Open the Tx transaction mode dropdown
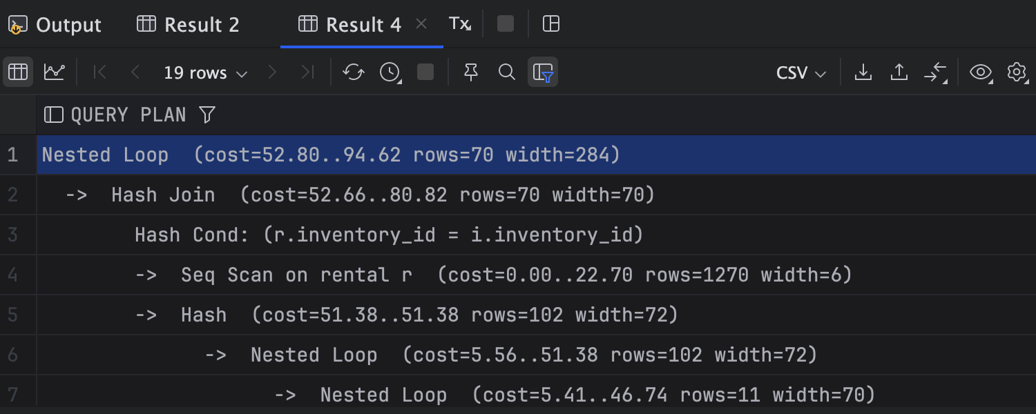This screenshot has width=1036, height=414. coord(460,24)
